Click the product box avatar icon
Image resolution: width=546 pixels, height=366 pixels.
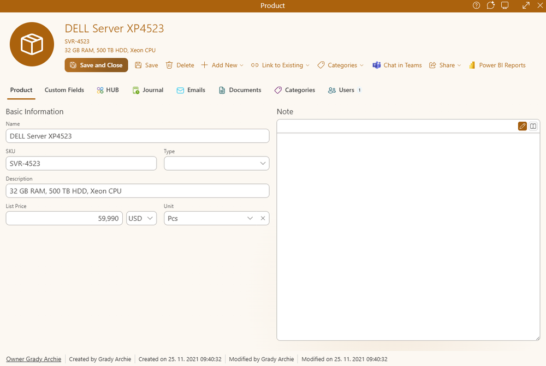[x=32, y=44]
